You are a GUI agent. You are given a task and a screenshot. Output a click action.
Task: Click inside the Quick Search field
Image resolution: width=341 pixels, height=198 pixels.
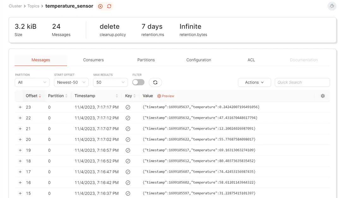coord(302,82)
